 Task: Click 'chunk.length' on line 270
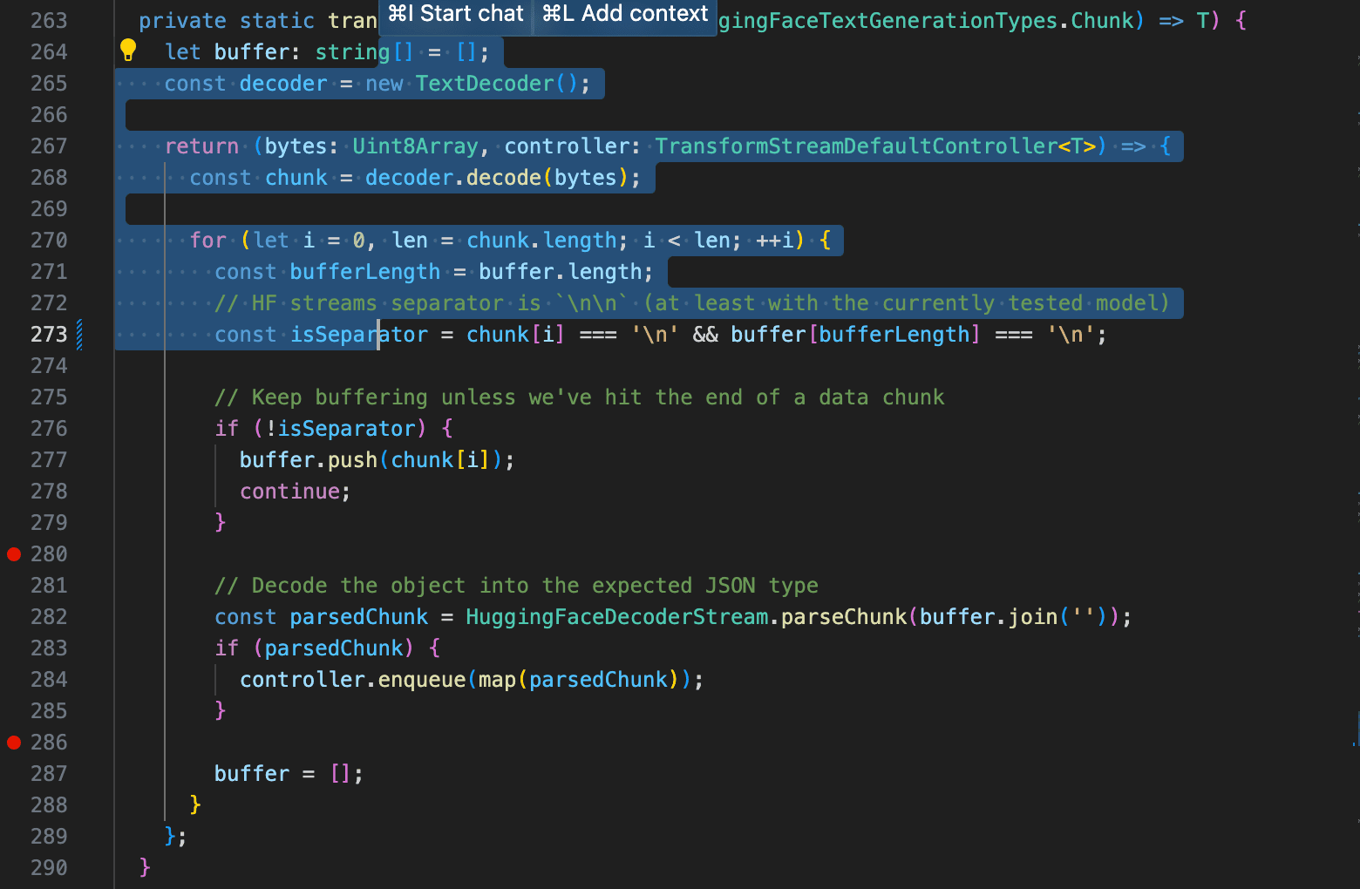(x=541, y=241)
